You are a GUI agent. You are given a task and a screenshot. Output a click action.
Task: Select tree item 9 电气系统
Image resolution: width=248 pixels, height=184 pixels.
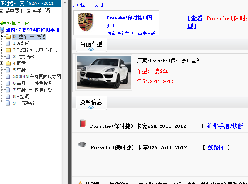coord(24,103)
